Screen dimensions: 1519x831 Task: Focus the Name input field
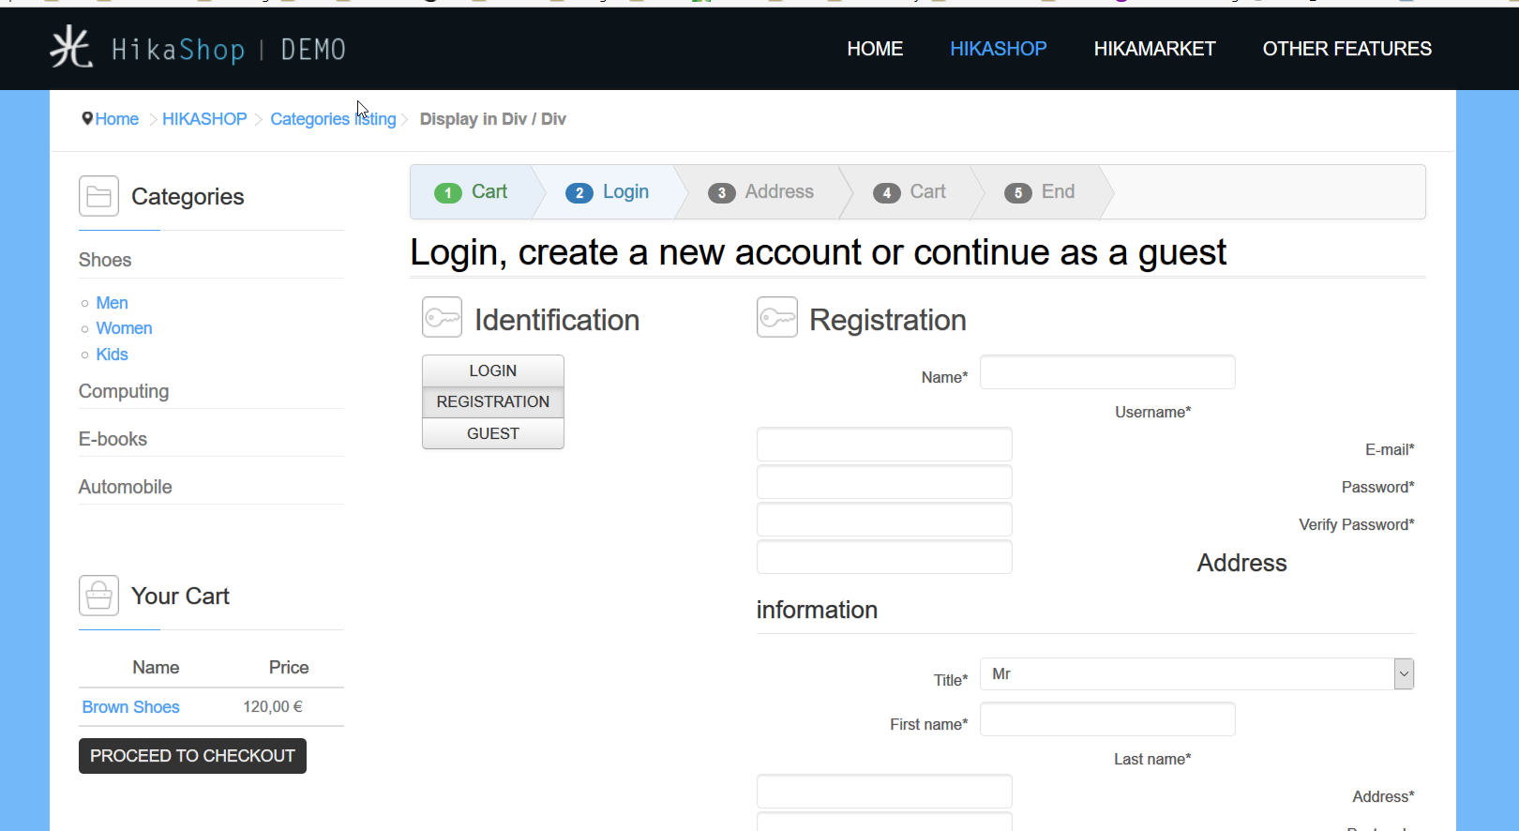tap(1107, 372)
